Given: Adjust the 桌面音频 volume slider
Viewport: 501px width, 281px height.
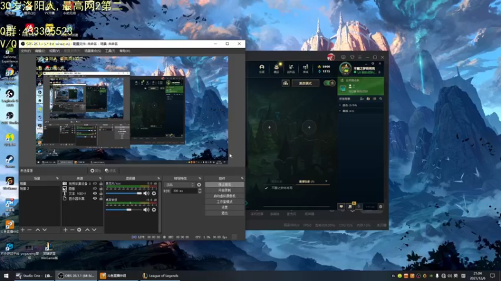Looking at the screenshot, I should (x=123, y=210).
